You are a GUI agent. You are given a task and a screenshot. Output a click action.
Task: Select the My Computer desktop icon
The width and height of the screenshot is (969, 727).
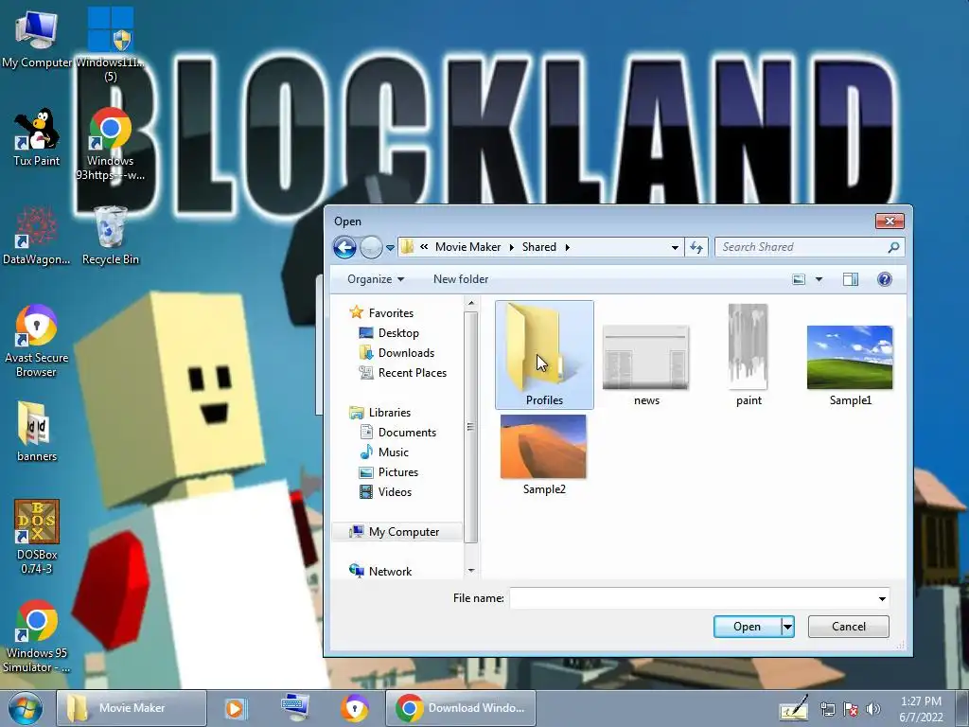click(36, 38)
